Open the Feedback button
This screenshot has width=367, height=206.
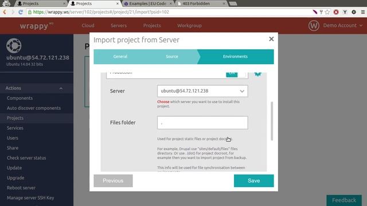[x=344, y=200]
